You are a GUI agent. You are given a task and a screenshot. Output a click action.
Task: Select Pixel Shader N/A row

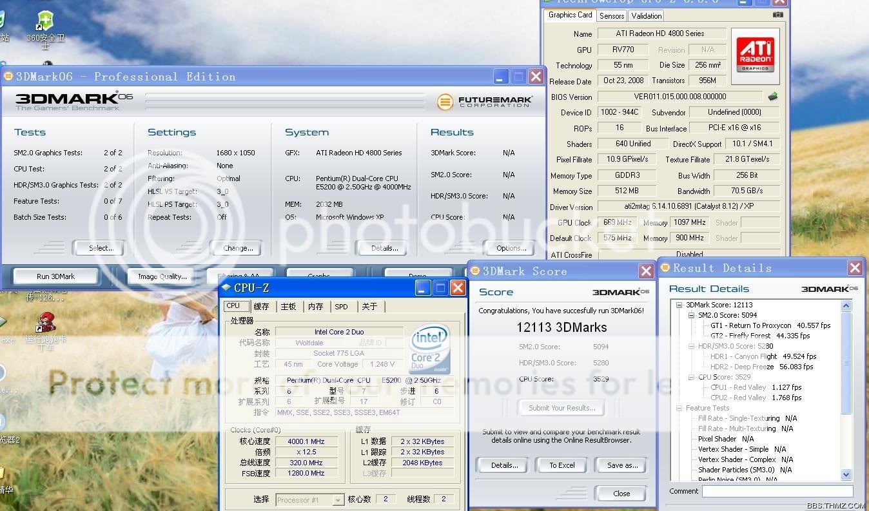point(726,439)
